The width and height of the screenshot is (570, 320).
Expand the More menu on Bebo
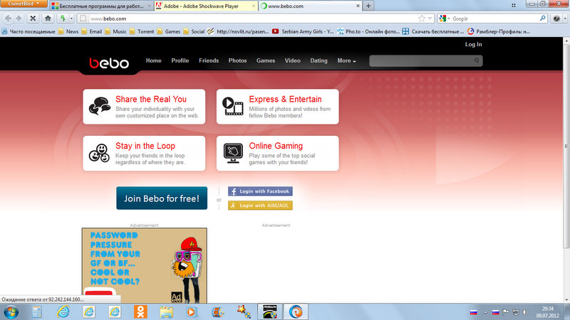click(x=346, y=60)
